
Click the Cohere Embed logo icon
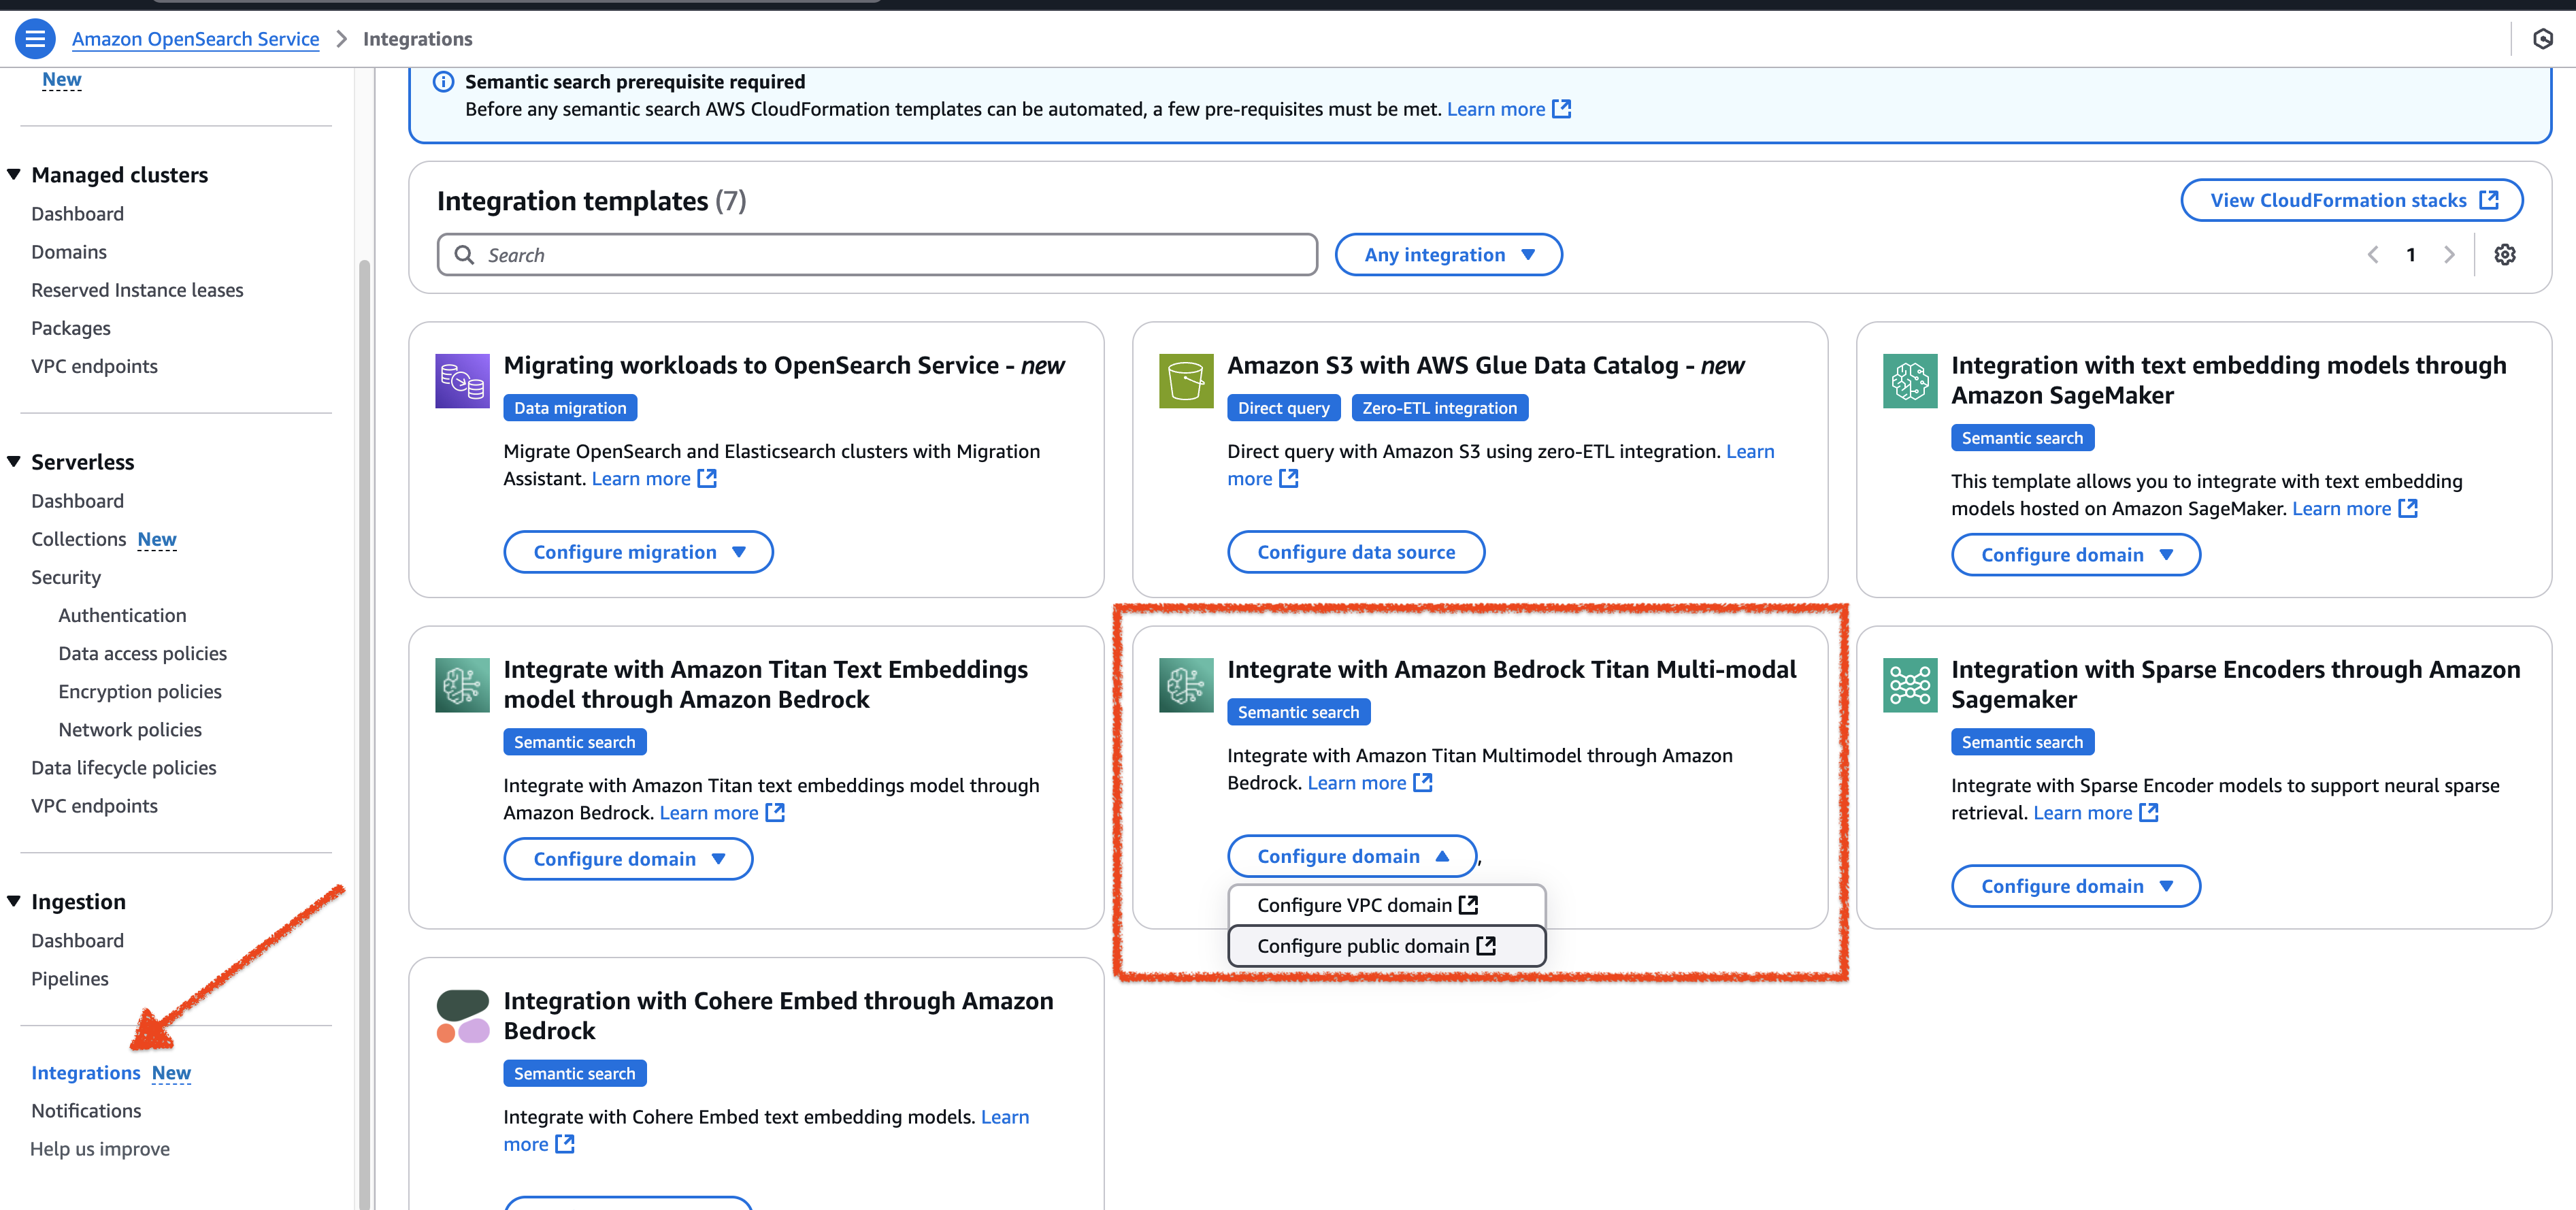[461, 1014]
